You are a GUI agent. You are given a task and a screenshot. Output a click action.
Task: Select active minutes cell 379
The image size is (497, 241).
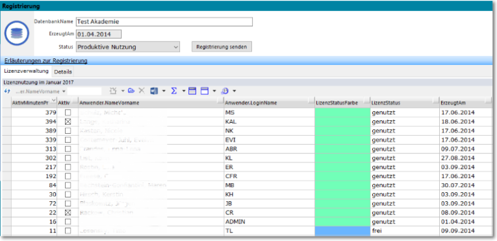pyautogui.click(x=34, y=112)
